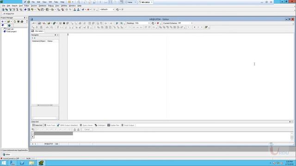Viewport: 296px width, 166px height.
Task: Open Windows Start button on taskbar
Action: pos(4,163)
